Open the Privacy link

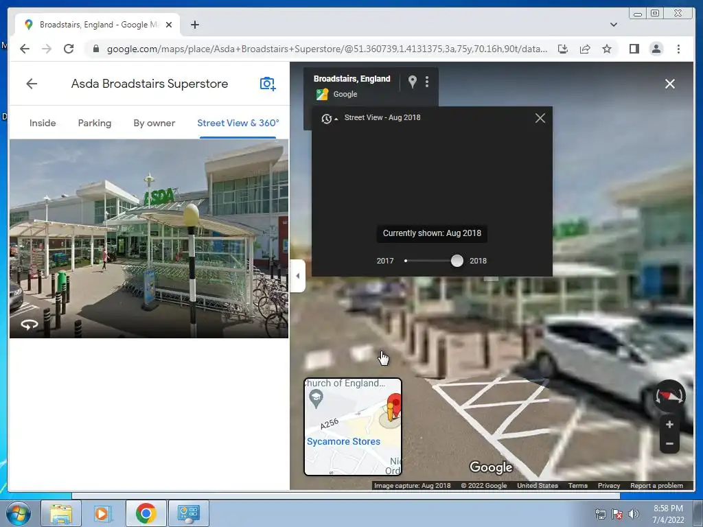click(x=609, y=485)
